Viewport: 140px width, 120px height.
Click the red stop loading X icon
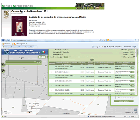point(104,40)
